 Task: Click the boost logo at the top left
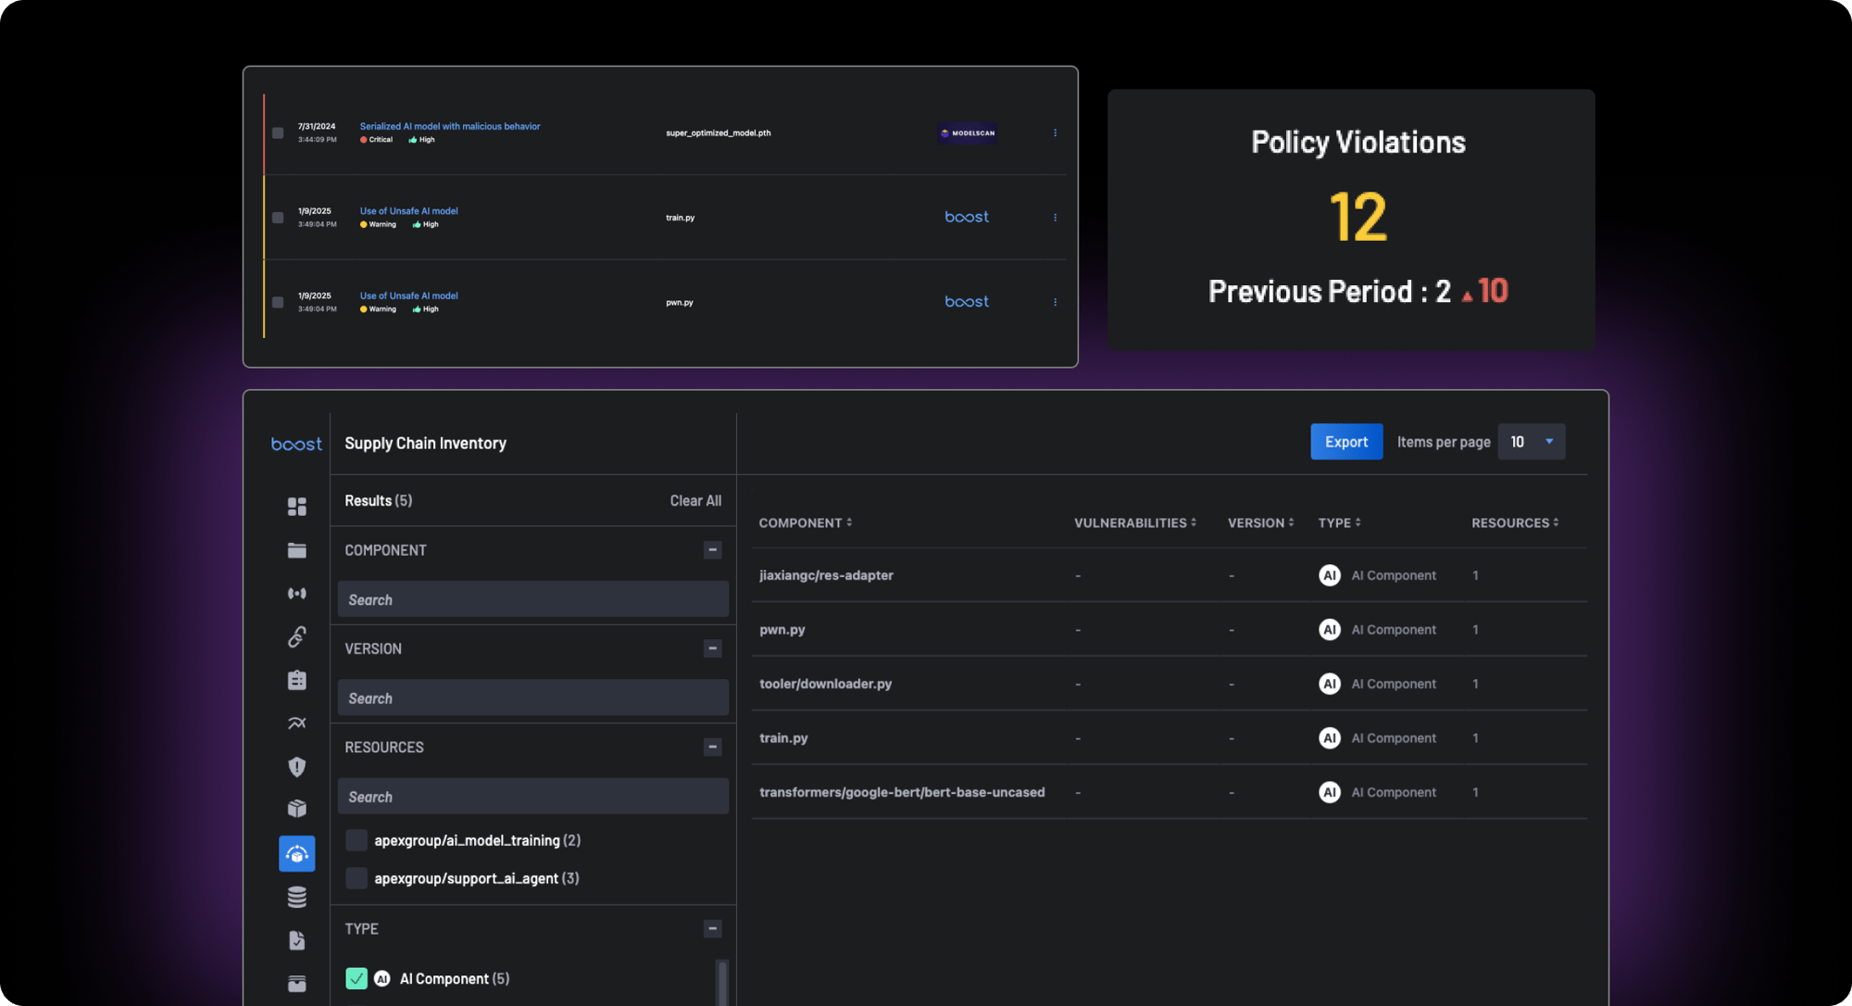[295, 443]
